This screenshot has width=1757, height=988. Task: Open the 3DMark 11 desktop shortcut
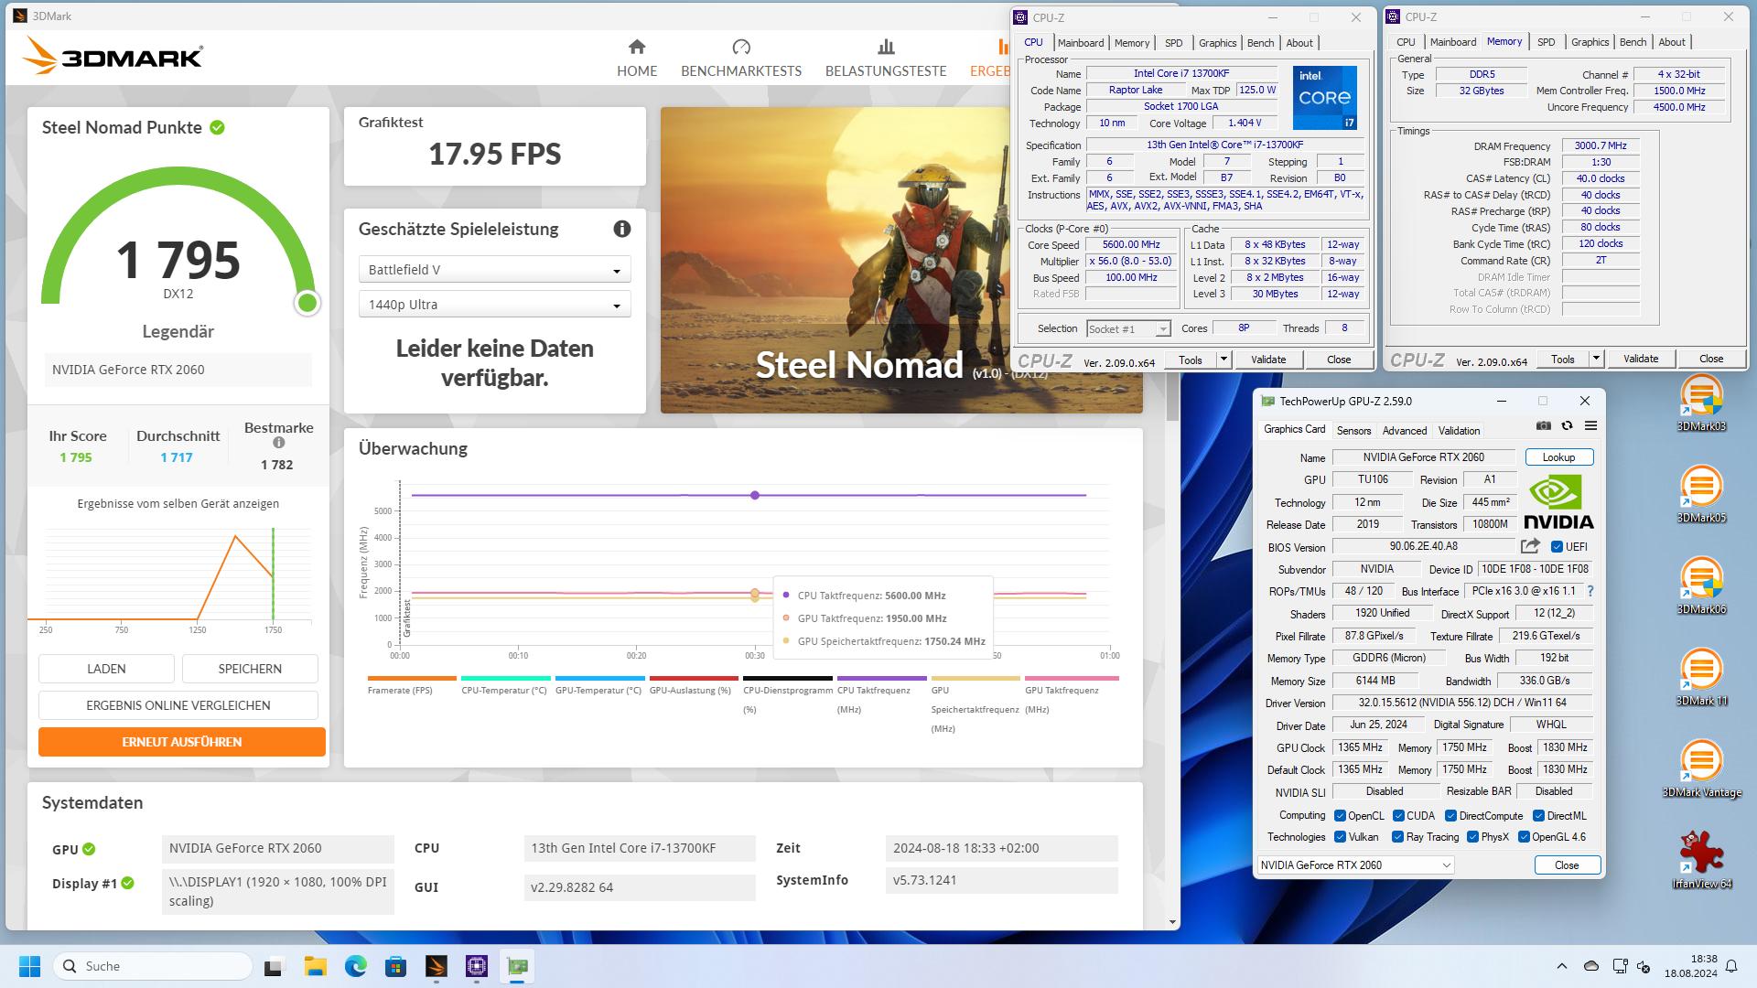coord(1701,677)
